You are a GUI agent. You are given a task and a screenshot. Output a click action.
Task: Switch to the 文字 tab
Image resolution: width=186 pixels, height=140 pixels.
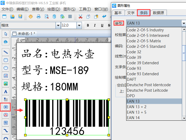[131, 13]
